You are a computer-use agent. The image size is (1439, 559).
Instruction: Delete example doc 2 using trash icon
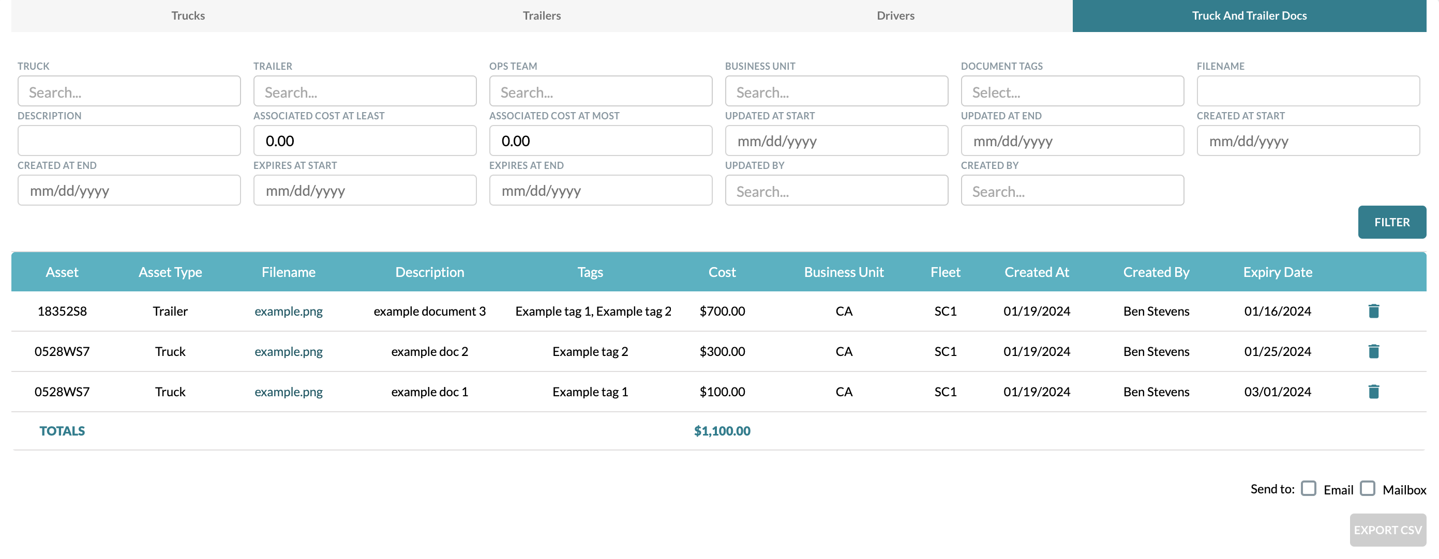pyautogui.click(x=1374, y=351)
